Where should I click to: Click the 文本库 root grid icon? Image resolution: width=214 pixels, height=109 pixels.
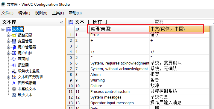click(8, 29)
